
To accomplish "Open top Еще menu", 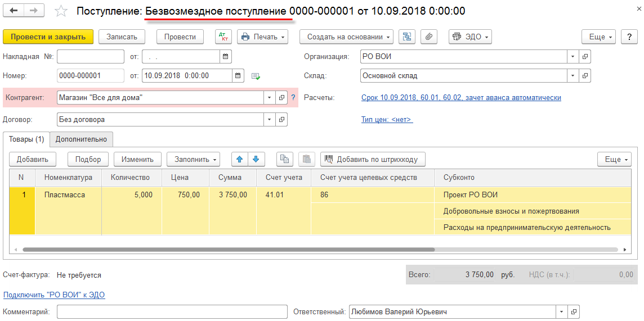I will (x=598, y=37).
